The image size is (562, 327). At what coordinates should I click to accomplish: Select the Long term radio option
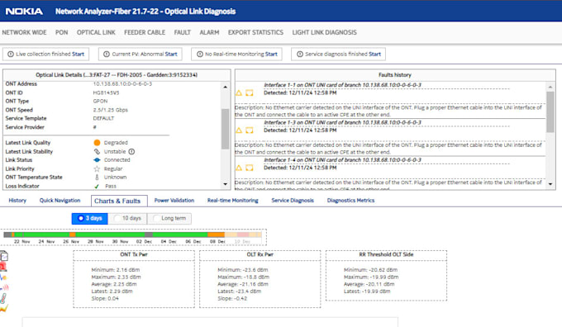(x=169, y=218)
